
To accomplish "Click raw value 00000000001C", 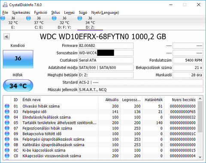I will (183, 134).
